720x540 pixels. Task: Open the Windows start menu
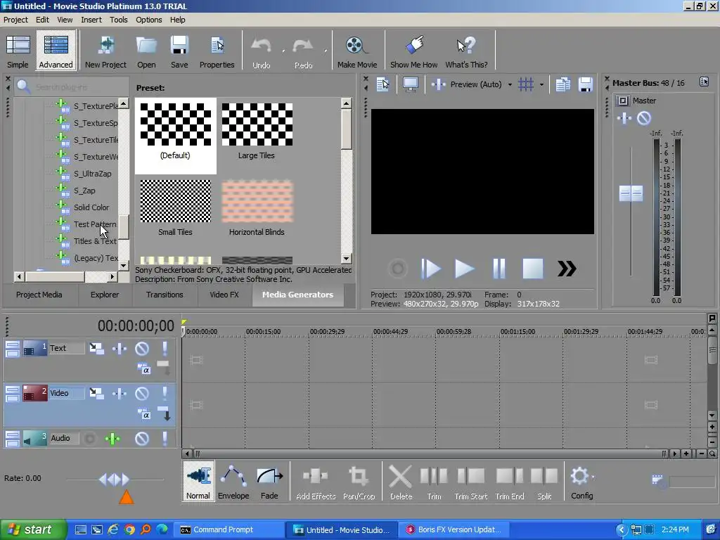[x=33, y=529]
